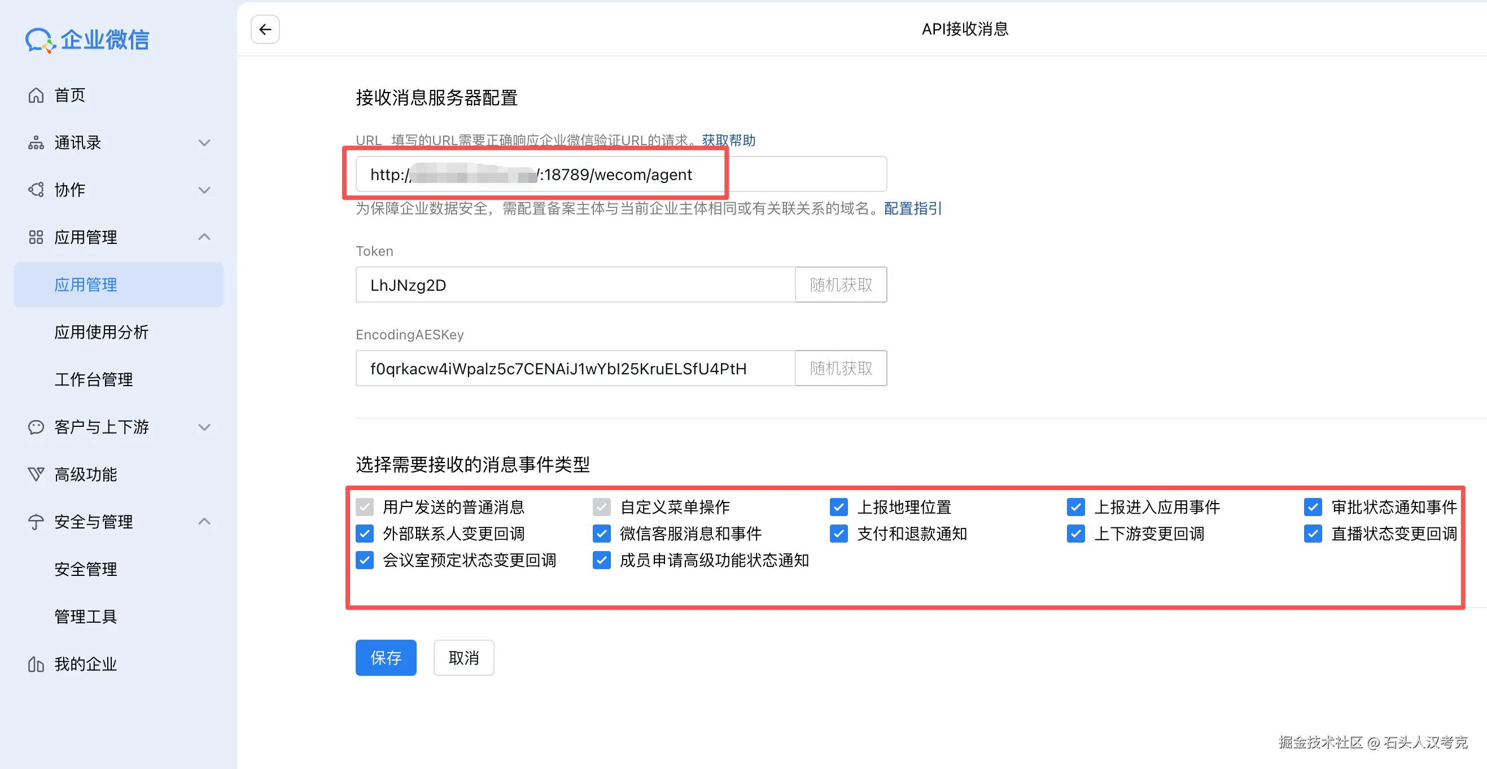The width and height of the screenshot is (1487, 769).
Task: Click the 协作 collaboration icon
Action: (x=36, y=190)
